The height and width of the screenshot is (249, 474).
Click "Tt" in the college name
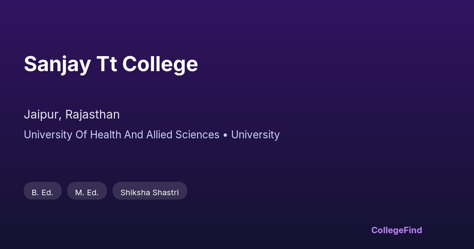[x=106, y=64]
